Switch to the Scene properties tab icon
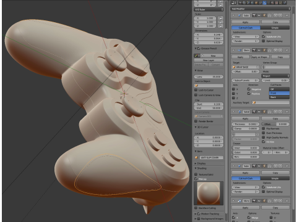 tap(248, 2)
